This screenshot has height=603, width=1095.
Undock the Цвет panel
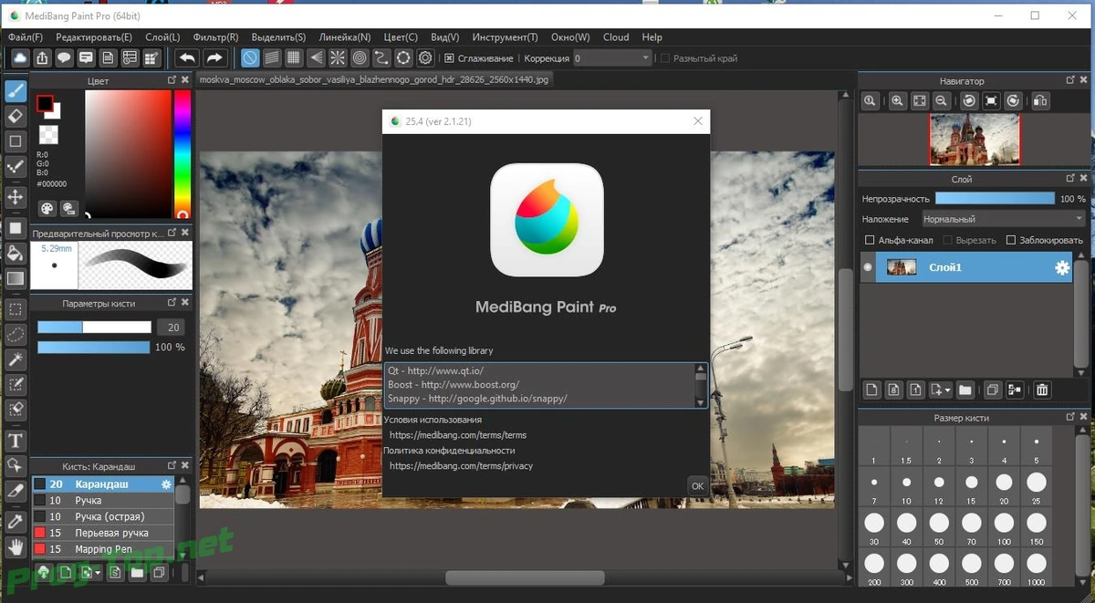[x=172, y=80]
